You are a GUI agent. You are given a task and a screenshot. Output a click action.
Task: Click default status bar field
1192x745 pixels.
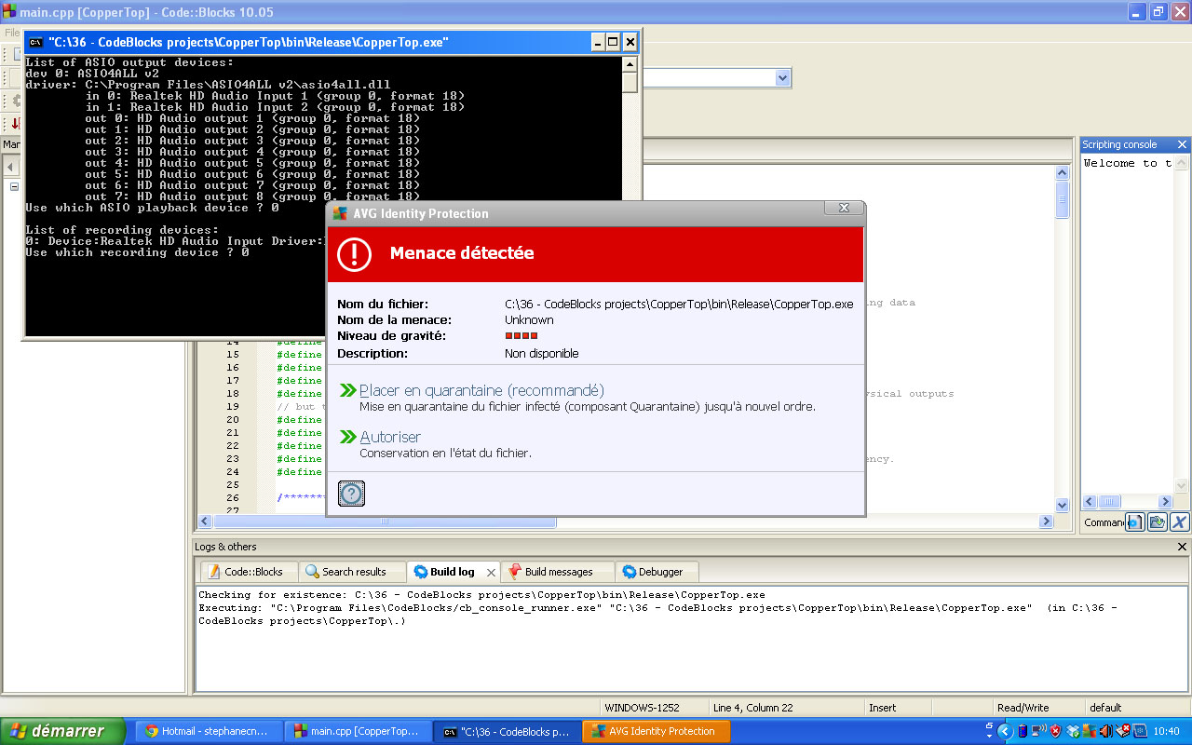tap(1106, 708)
